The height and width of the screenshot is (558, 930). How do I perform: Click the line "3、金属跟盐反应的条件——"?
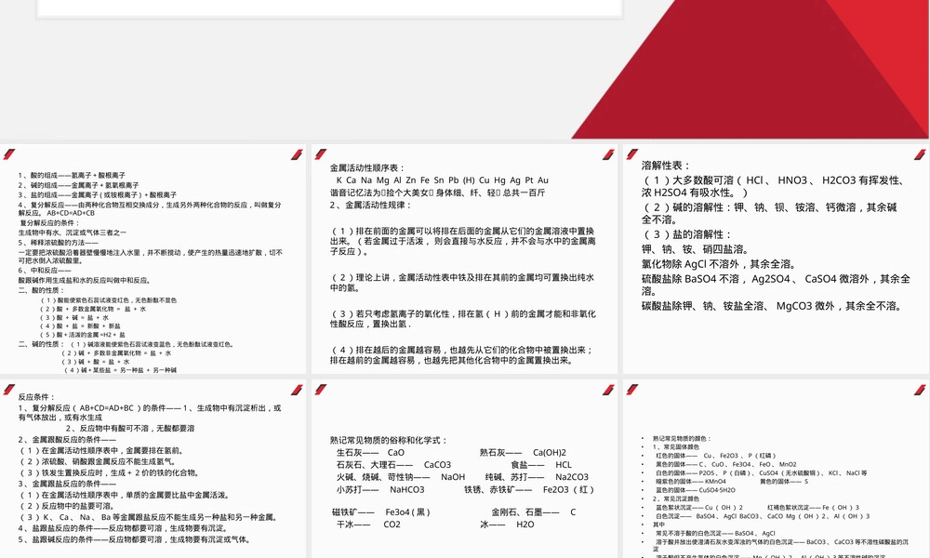tap(67, 484)
